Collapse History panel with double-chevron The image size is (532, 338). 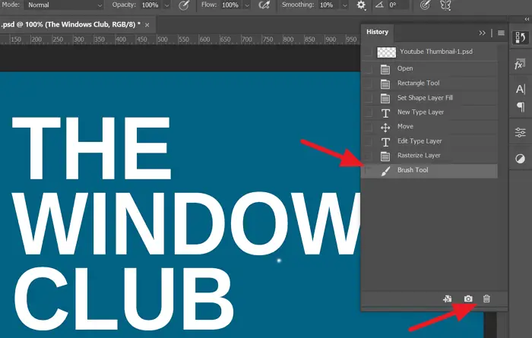tap(482, 33)
